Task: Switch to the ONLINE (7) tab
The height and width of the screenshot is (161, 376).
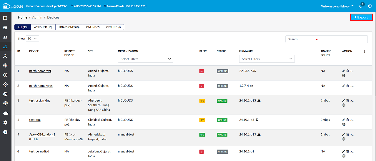Action: click(93, 27)
